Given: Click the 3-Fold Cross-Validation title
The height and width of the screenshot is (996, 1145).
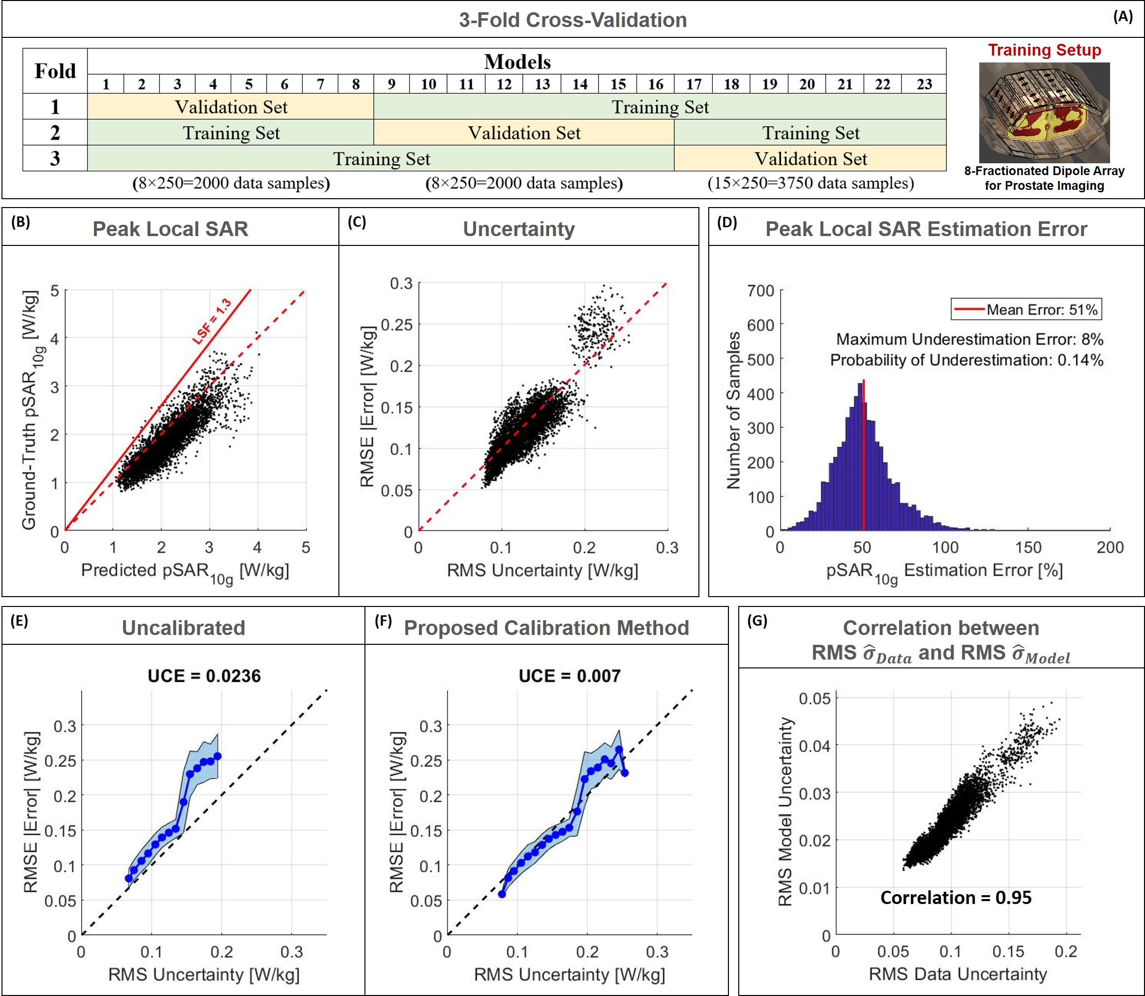Looking at the screenshot, I should [572, 20].
